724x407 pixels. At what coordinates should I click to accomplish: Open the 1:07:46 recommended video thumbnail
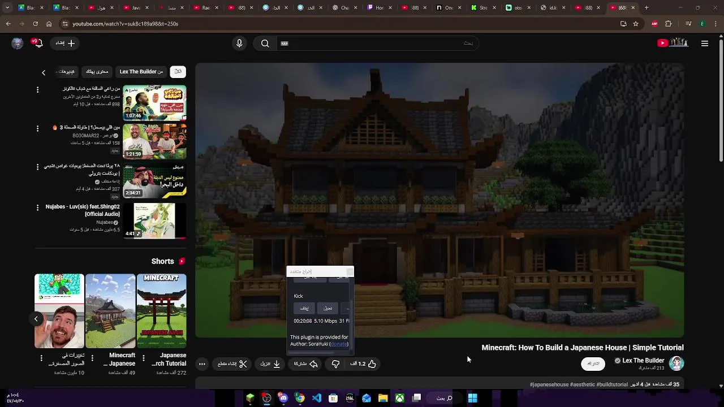154,103
